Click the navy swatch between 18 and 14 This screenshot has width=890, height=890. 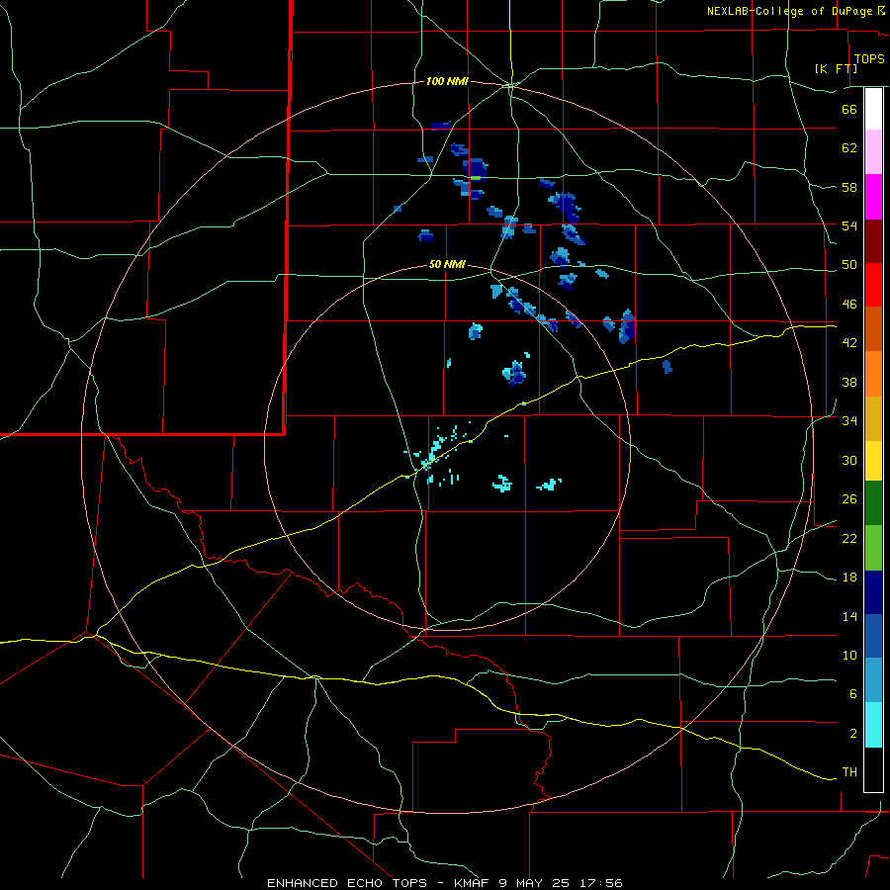pos(873,592)
